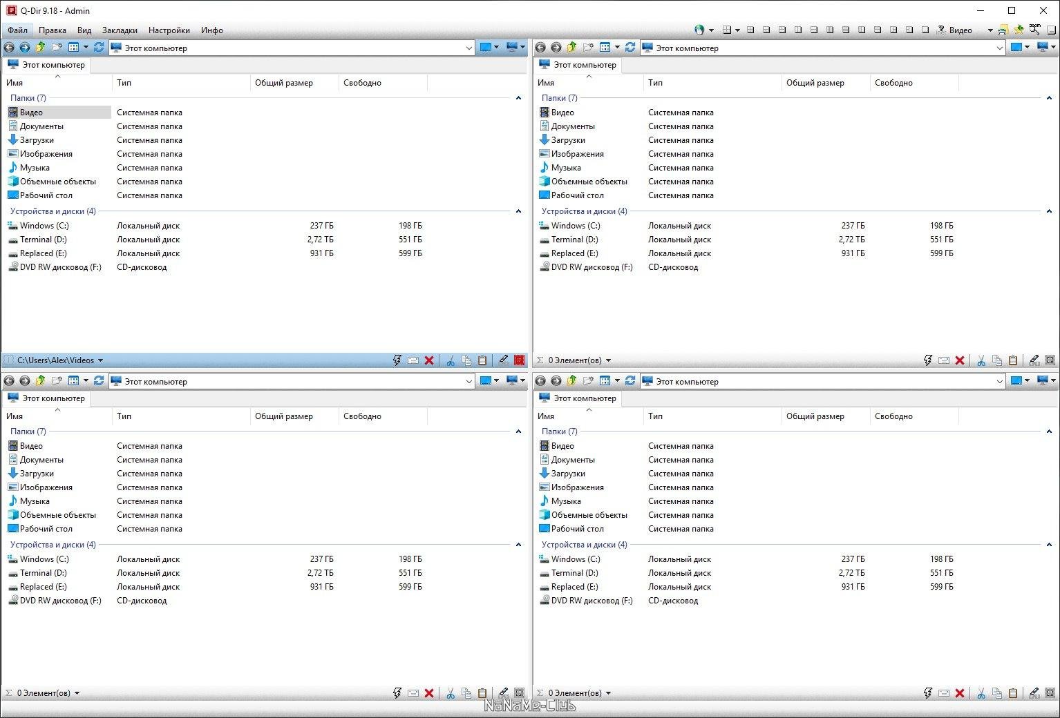Click the Up folder arrow in top-left pane
This screenshot has width=1060, height=718.
pos(40,48)
